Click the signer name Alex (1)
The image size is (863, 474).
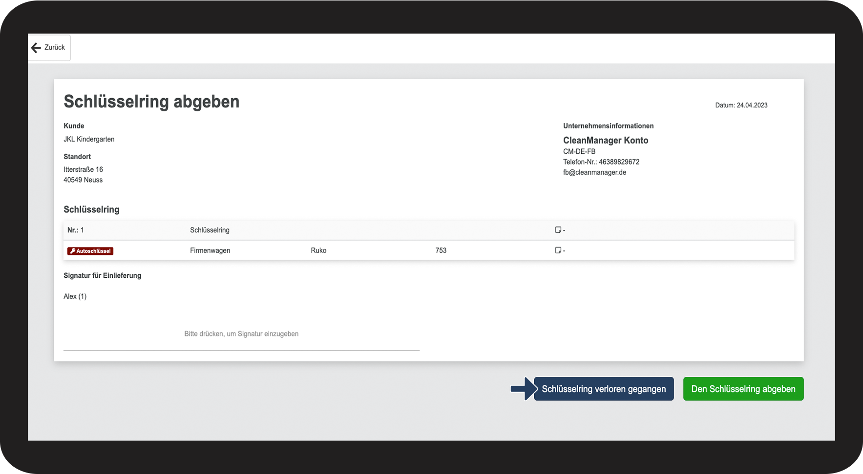(75, 296)
